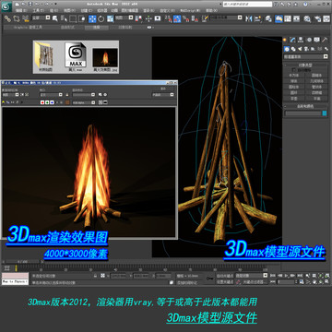
Task: Click the 3ds Max application button
Action: tap(6, 6)
